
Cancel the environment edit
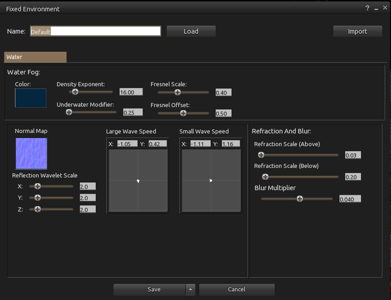pos(237,289)
